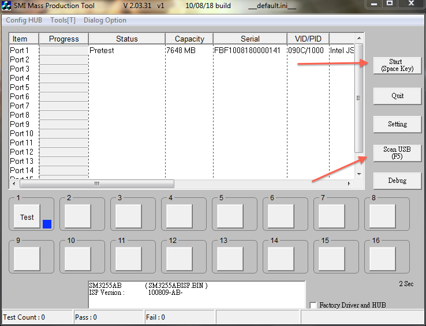This screenshot has height=326, width=426.
Task: Select the port slot 8 box
Action: coord(383,216)
